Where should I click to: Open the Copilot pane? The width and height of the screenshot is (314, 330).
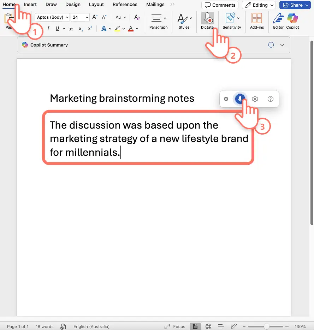[292, 22]
